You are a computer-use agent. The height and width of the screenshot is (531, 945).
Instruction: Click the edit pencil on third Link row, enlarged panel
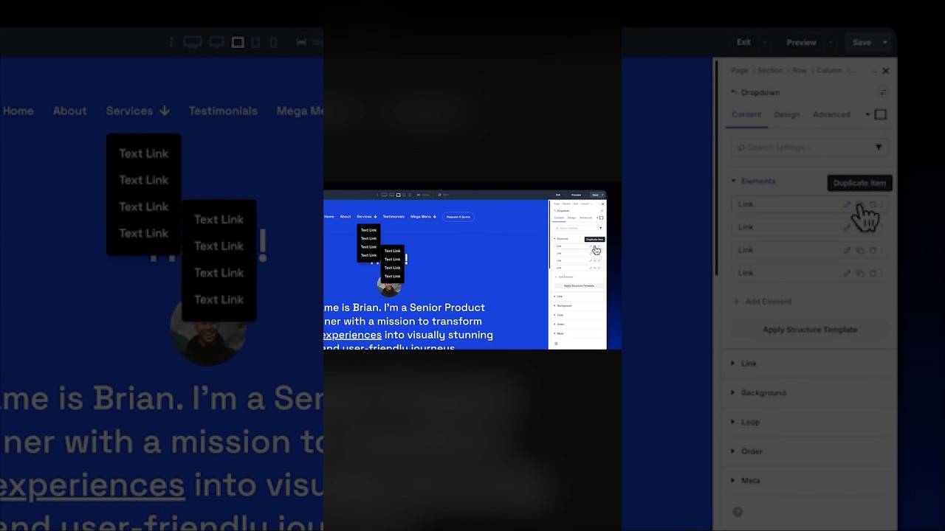848,250
